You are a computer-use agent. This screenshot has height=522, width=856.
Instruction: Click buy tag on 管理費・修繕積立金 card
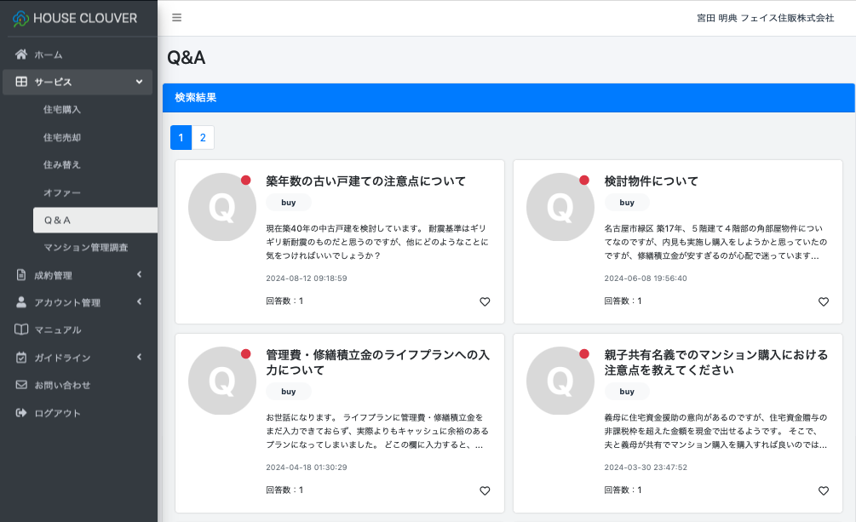[x=288, y=392]
